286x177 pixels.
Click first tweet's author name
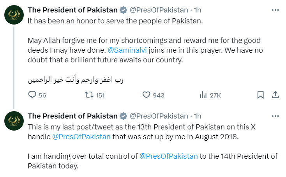click(72, 9)
